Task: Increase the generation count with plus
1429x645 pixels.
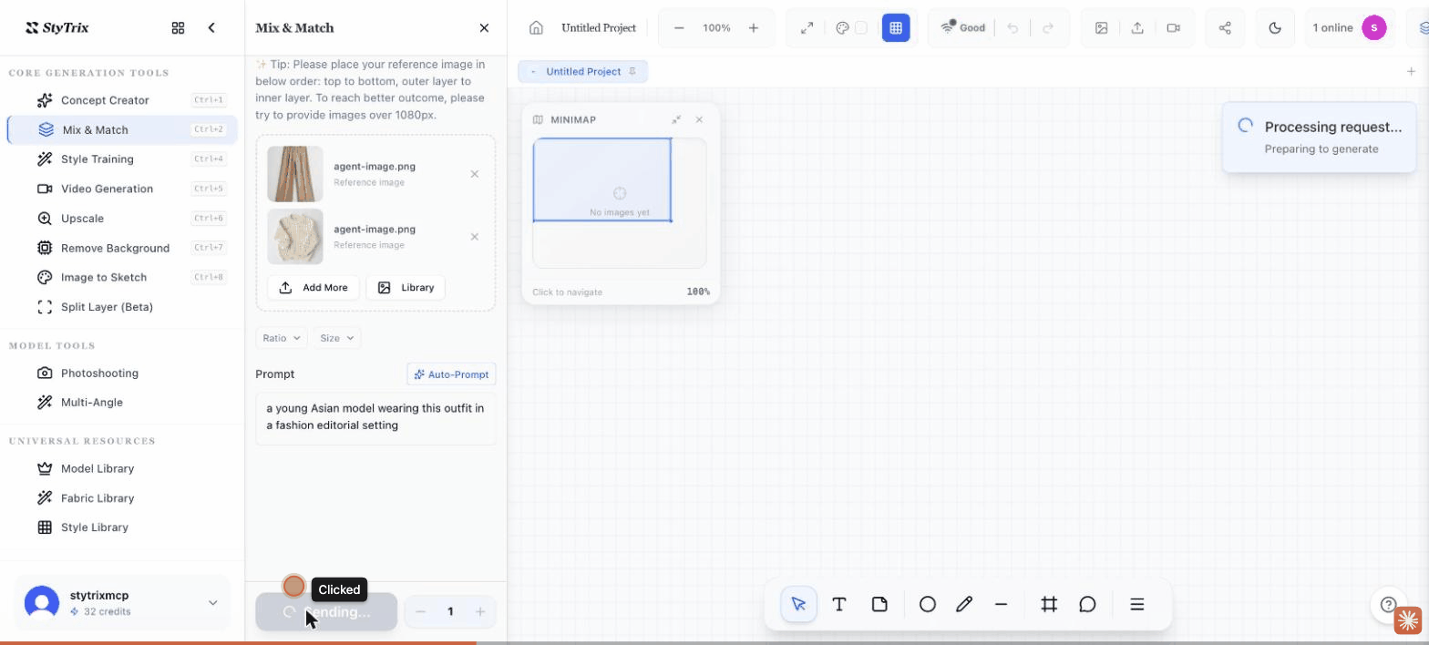Action: [x=480, y=612]
